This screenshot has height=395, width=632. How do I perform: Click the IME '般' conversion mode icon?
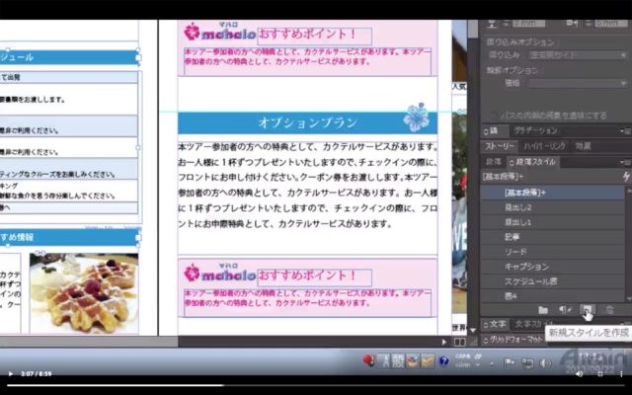pos(398,361)
